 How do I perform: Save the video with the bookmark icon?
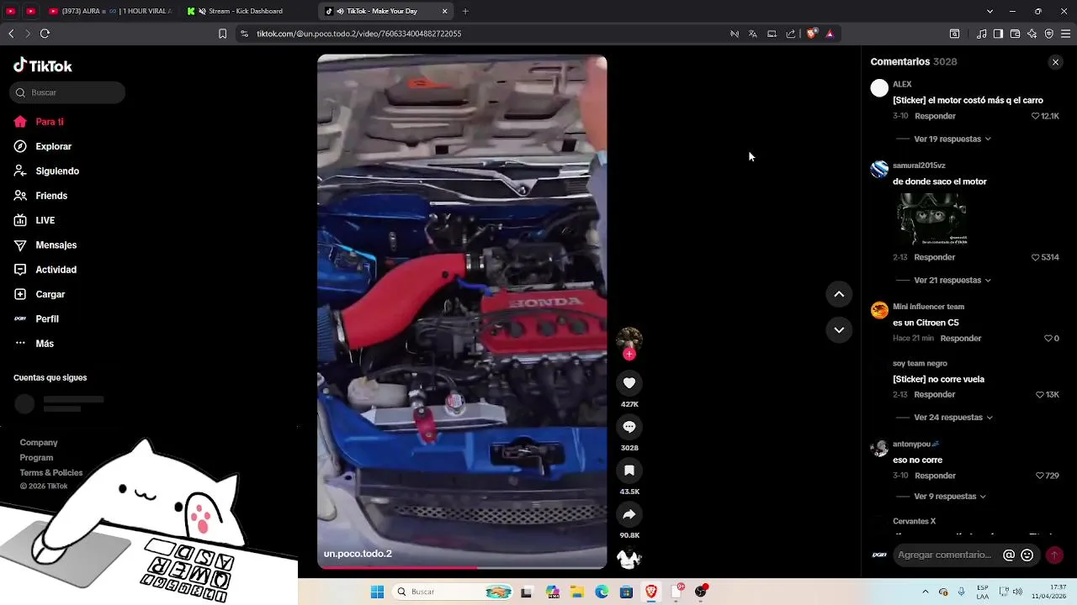point(629,471)
